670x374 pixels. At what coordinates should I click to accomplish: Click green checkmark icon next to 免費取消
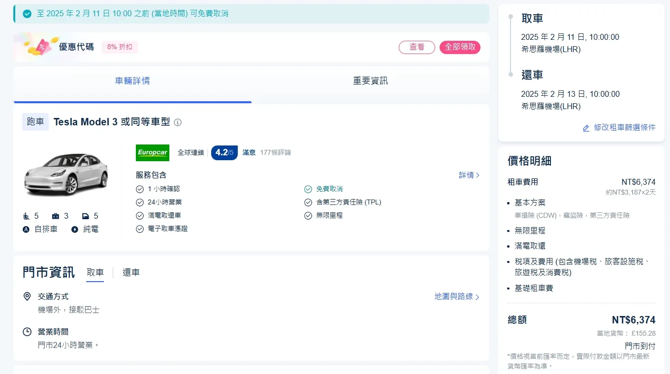point(308,189)
